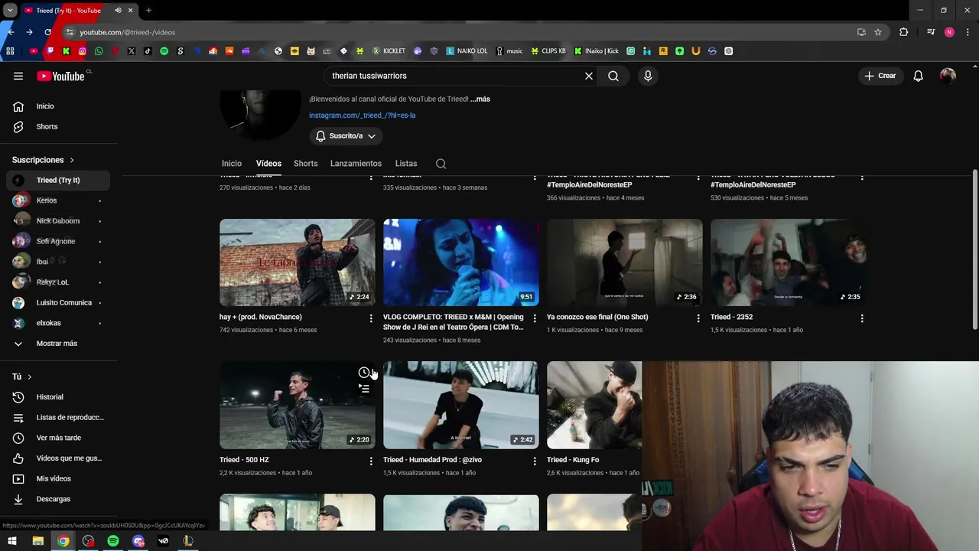This screenshot has height=551, width=979.
Task: Open the YouTube guide hamburger menu
Action: (x=18, y=76)
